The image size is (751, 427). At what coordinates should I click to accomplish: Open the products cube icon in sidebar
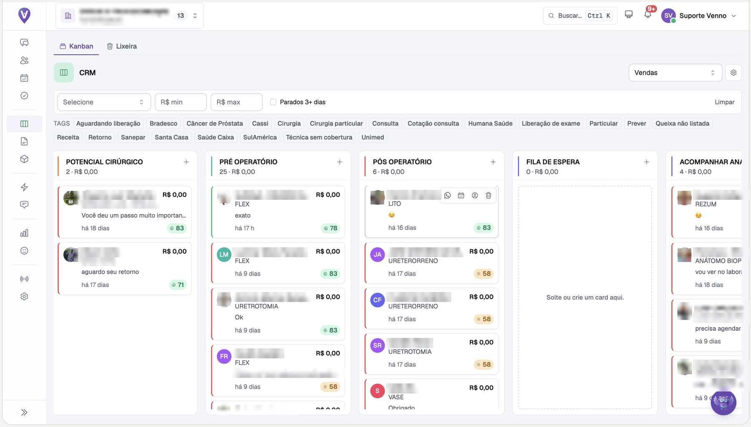click(x=24, y=159)
